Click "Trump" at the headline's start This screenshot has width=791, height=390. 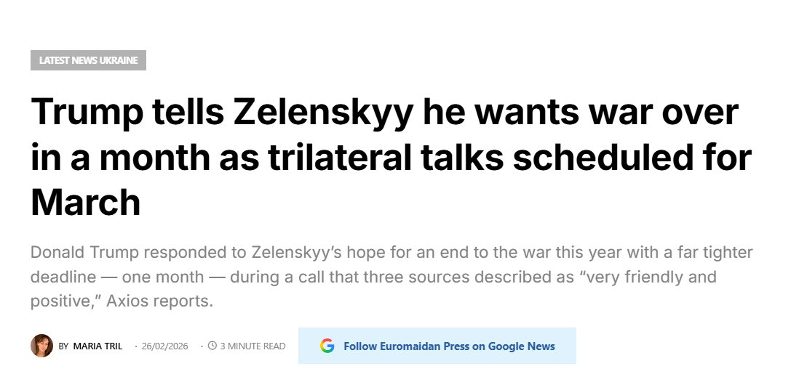87,113
